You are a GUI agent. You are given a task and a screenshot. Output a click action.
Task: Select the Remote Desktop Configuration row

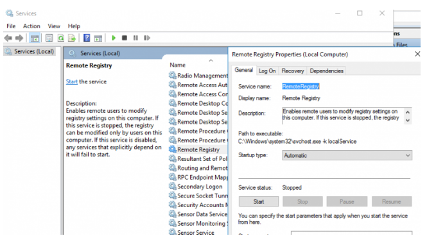[198, 103]
